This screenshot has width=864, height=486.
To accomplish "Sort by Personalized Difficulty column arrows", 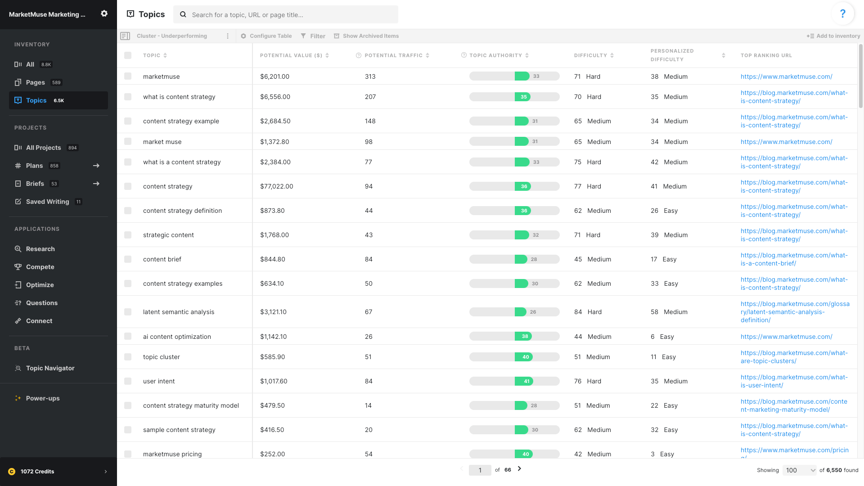I will click(x=724, y=55).
